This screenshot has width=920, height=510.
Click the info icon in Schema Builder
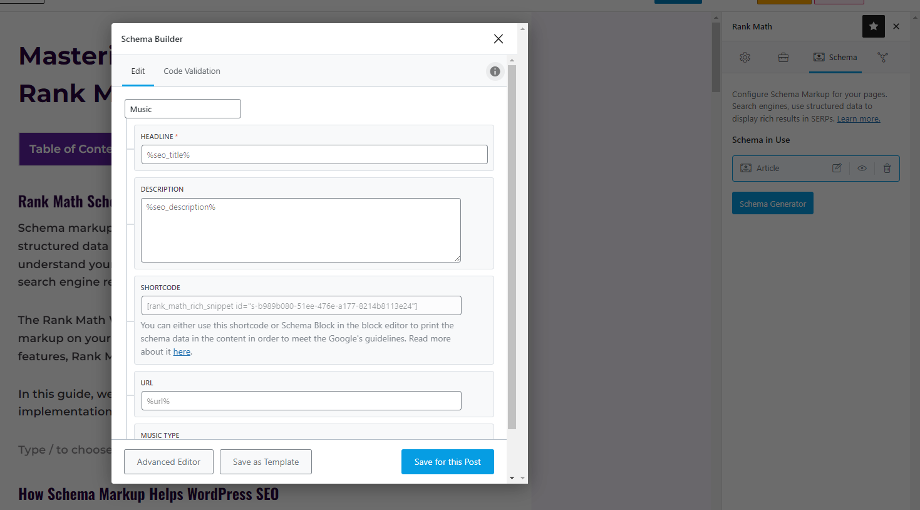click(x=495, y=71)
